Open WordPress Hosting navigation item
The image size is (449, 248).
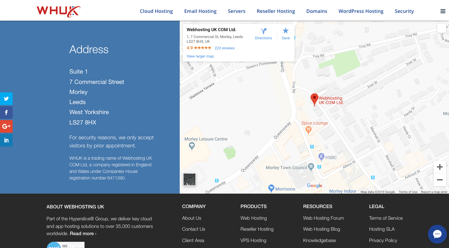click(x=361, y=11)
